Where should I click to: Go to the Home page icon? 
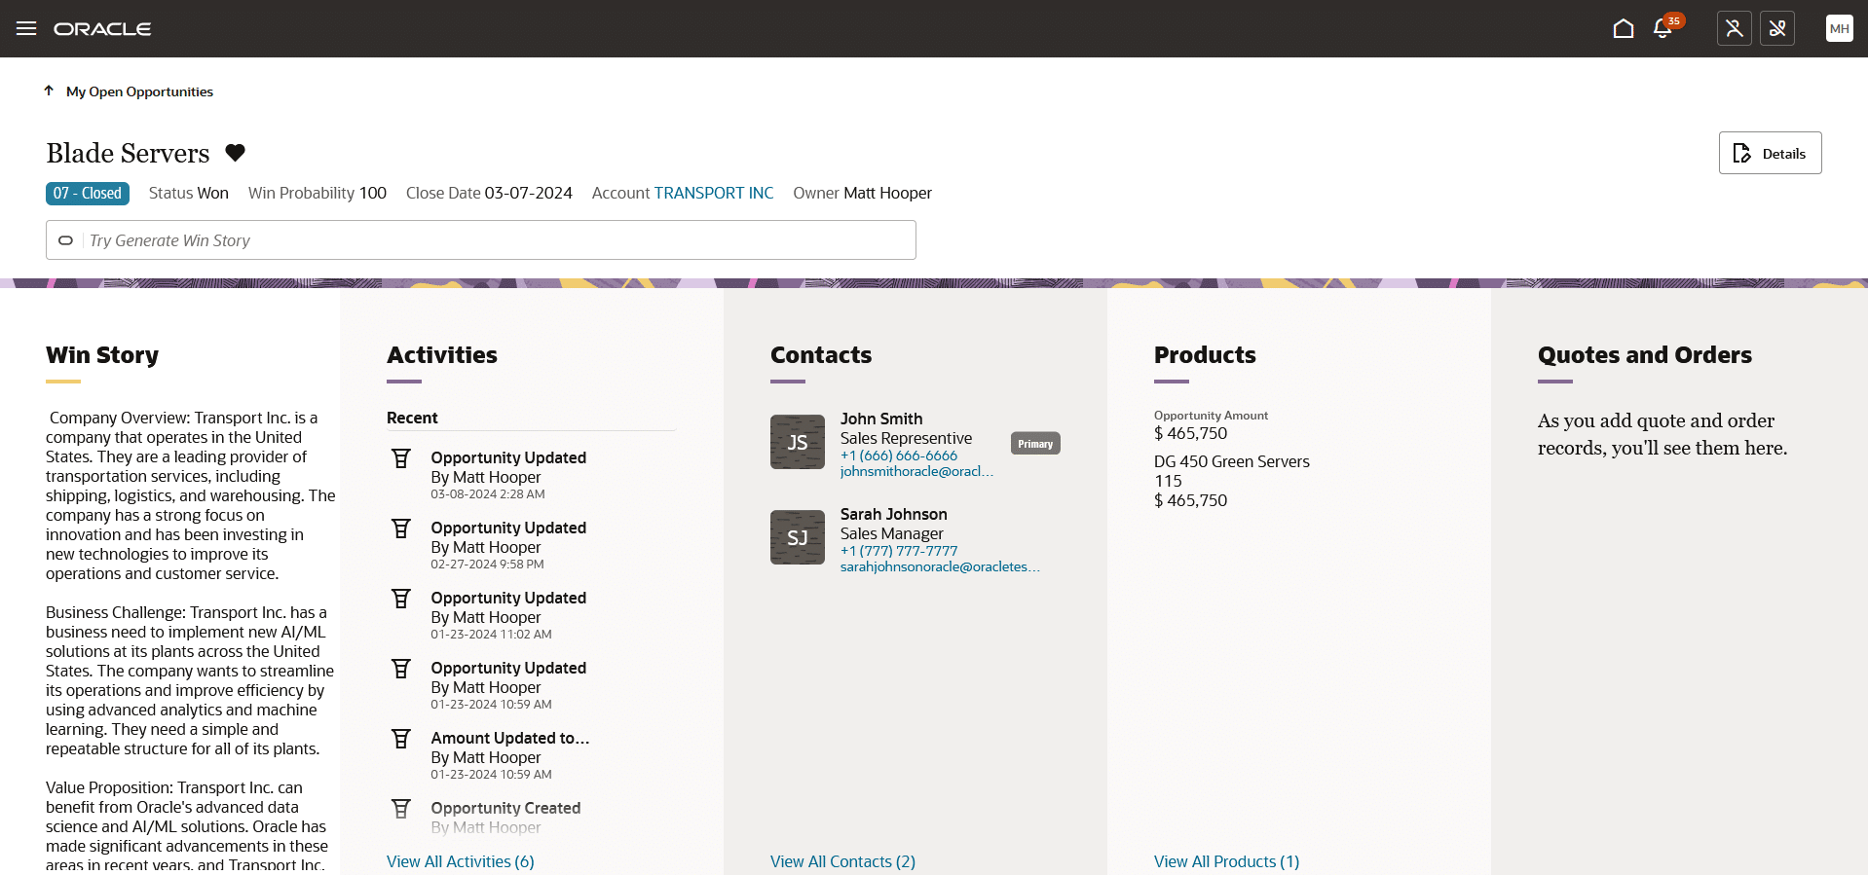[1623, 28]
